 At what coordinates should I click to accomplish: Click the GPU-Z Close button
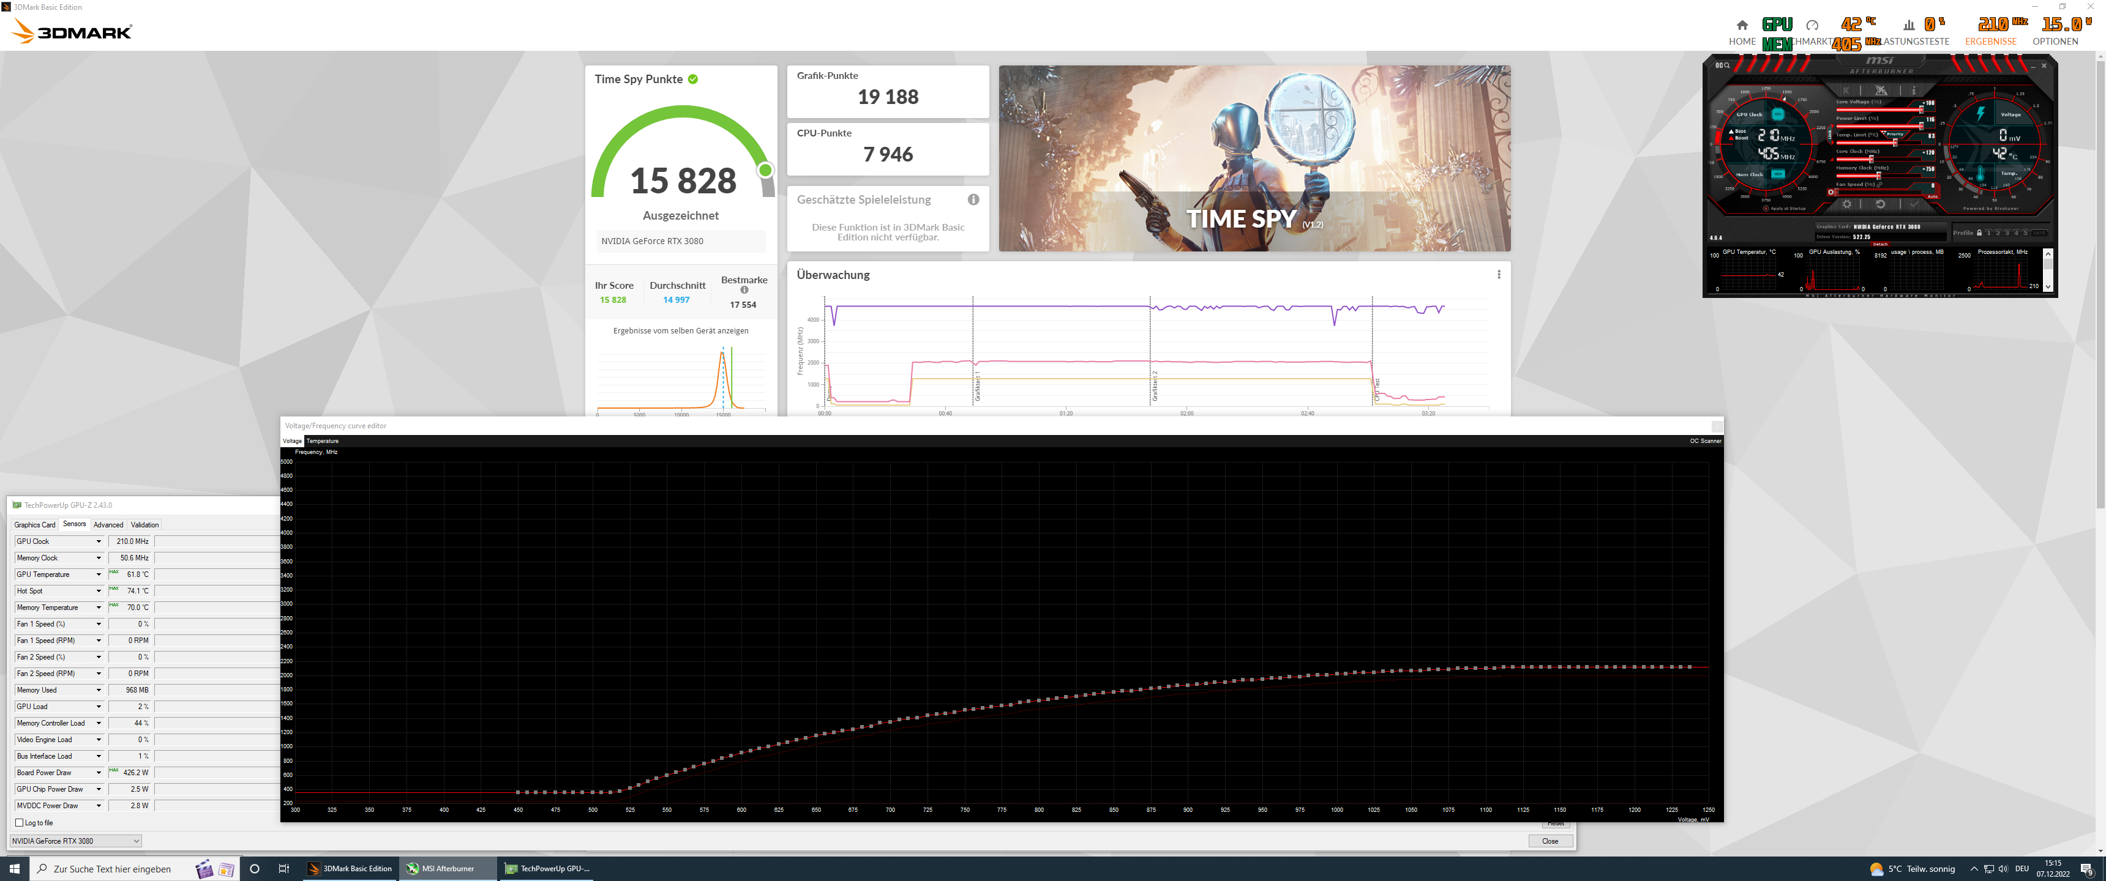tap(1550, 841)
